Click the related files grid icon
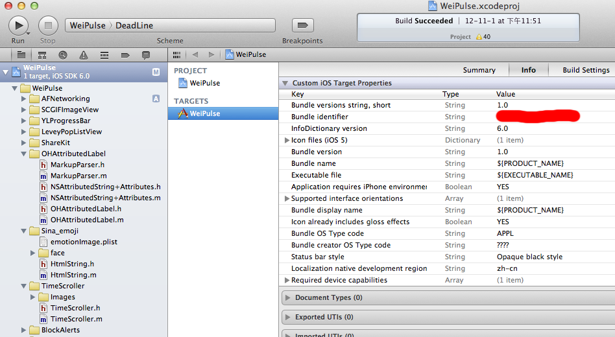Screen dimensions: 615x337 pos(176,55)
